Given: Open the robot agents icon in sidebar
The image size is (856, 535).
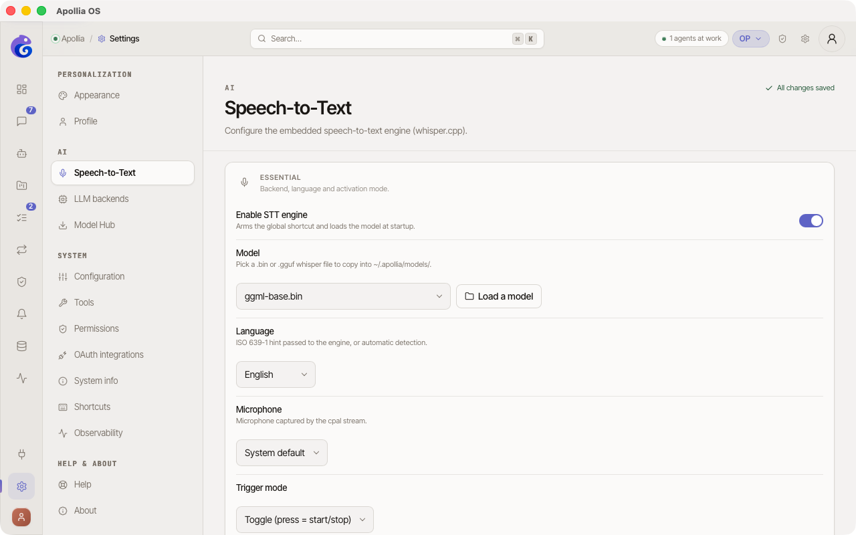Looking at the screenshot, I should click(21, 153).
